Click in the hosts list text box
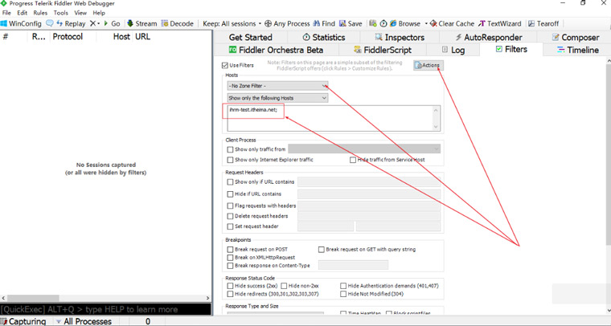611x326 pixels. coord(334,118)
